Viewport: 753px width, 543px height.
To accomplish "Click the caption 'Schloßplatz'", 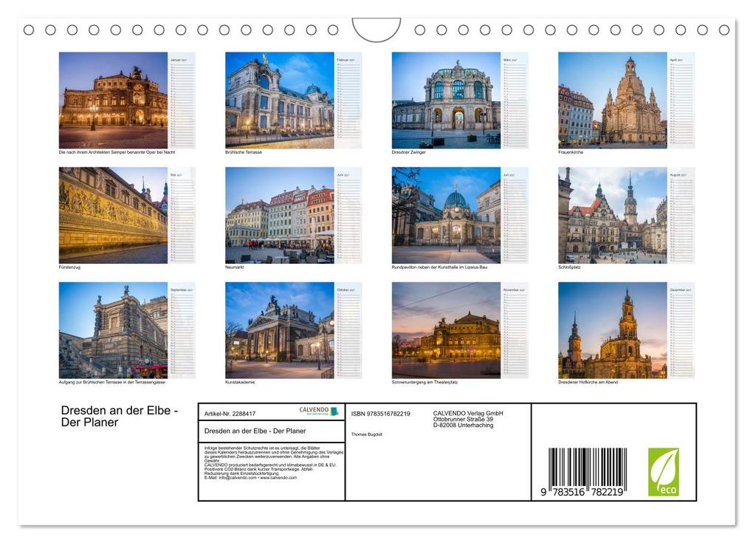I will [569, 267].
